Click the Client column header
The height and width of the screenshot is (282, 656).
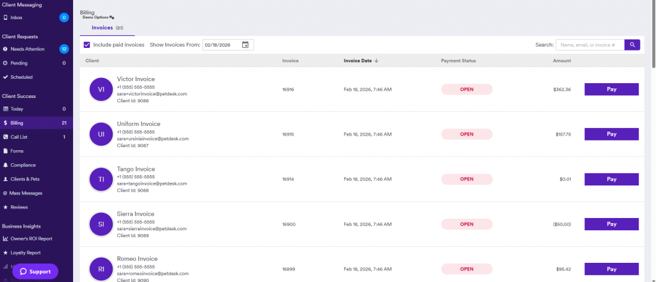coord(92,61)
